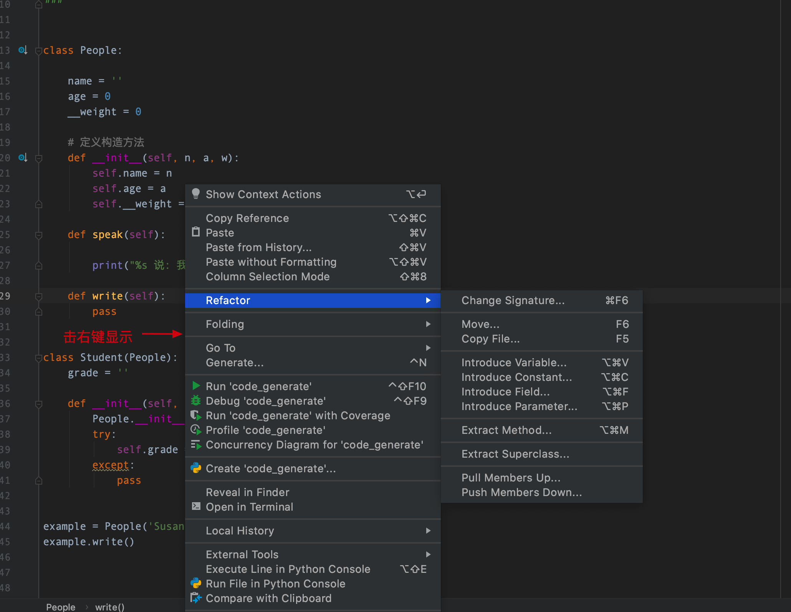
Task: Choose Extract Superclass...
Action: coord(541,454)
